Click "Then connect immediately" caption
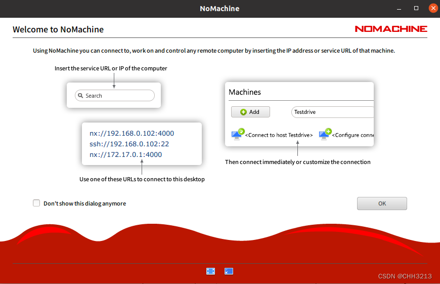Image resolution: width=440 pixels, height=284 pixels. (x=298, y=162)
